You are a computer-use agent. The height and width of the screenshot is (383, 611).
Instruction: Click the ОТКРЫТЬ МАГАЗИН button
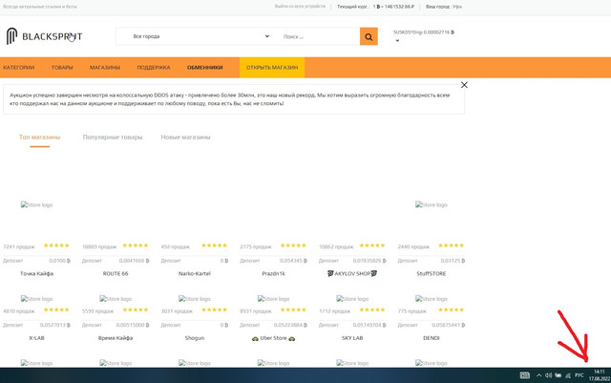point(272,68)
